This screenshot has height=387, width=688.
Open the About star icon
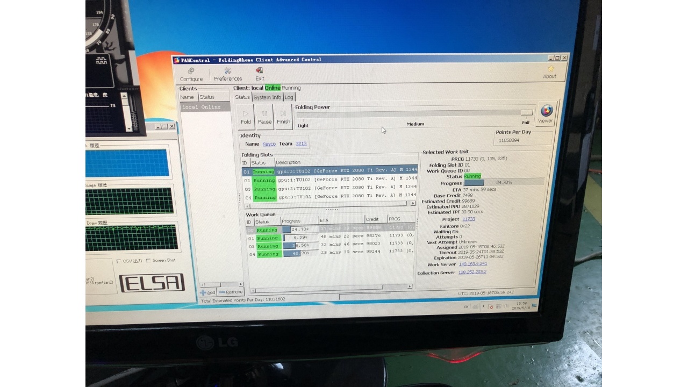[550, 72]
